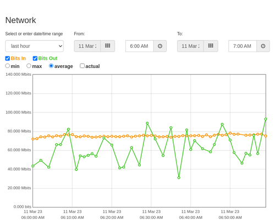The image size is (275, 221).
Task: Click the '40.000 Mbits' axis label
Action: (19, 169)
